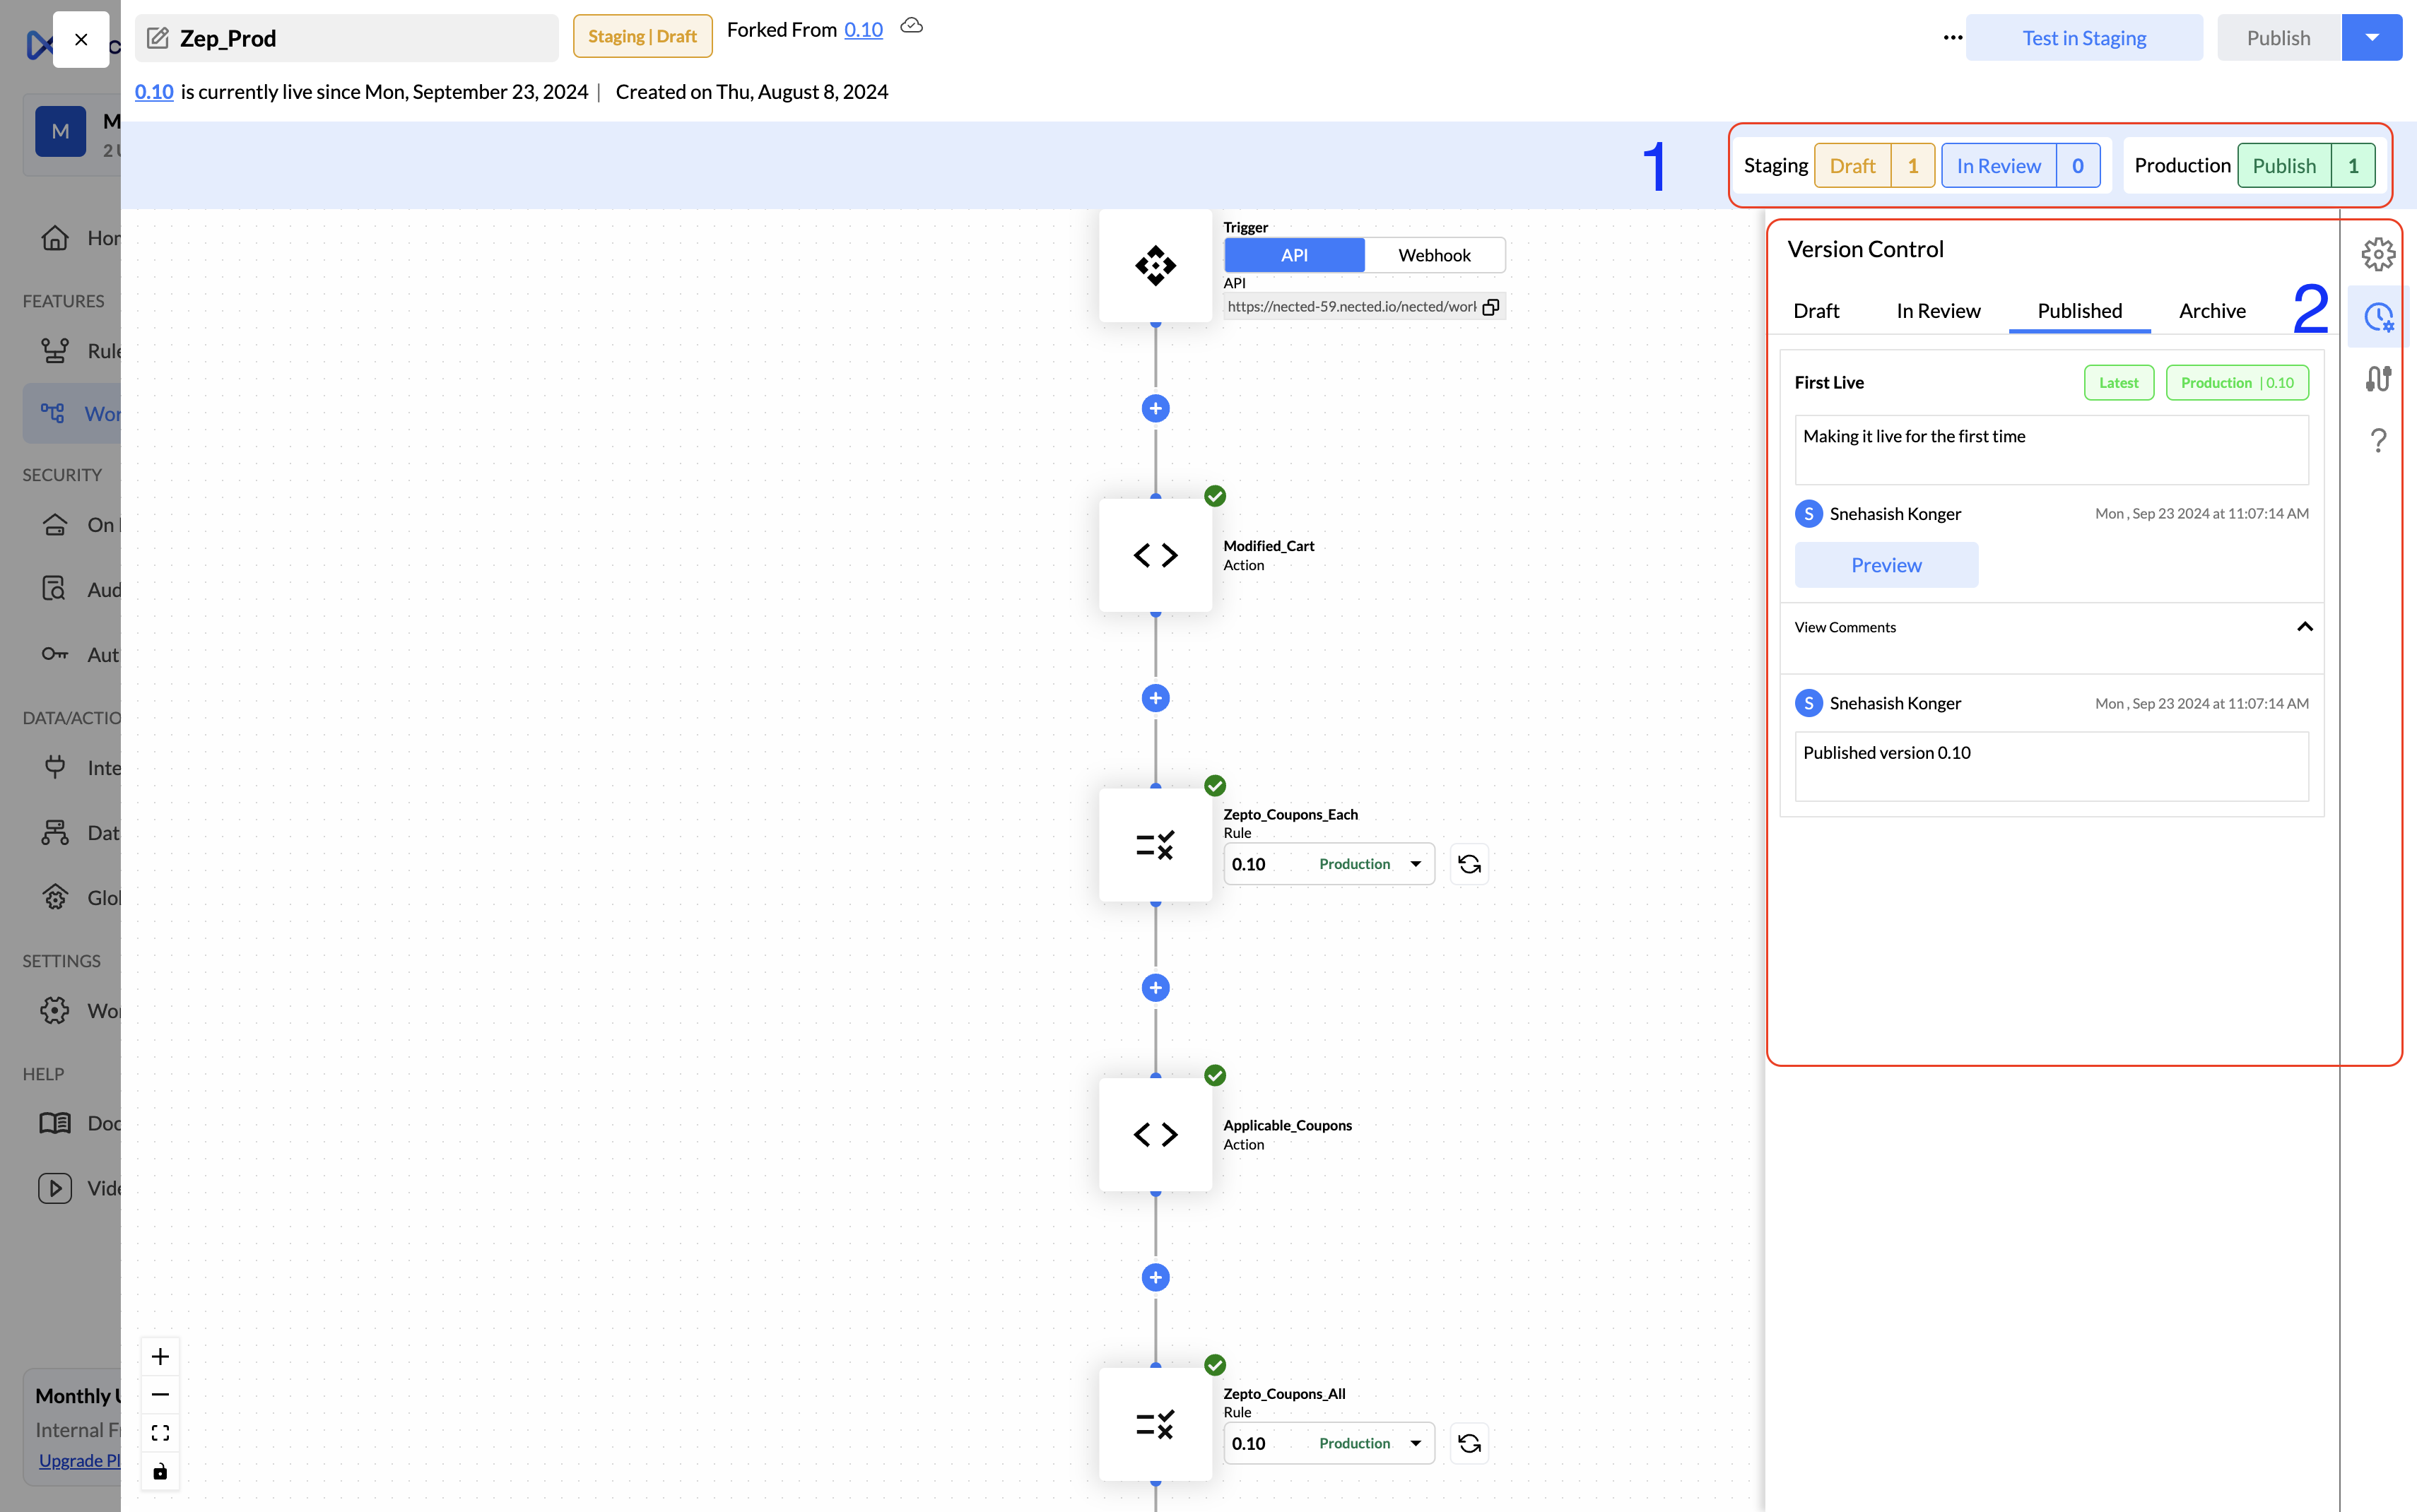Screen dimensions: 2417x1512
Task: Collapse the View Comments section
Action: (x=2304, y=627)
